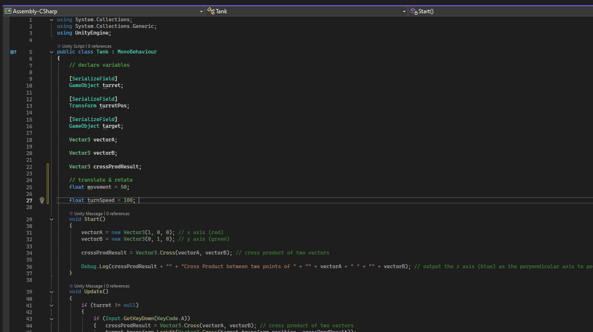Click the '// declare variables' comment
593x332 pixels.
(99, 65)
